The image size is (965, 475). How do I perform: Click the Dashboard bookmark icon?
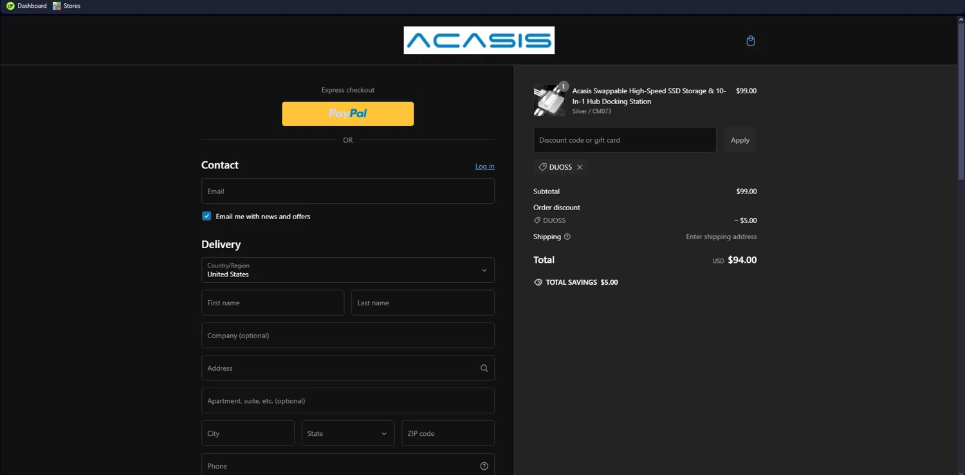tap(10, 6)
